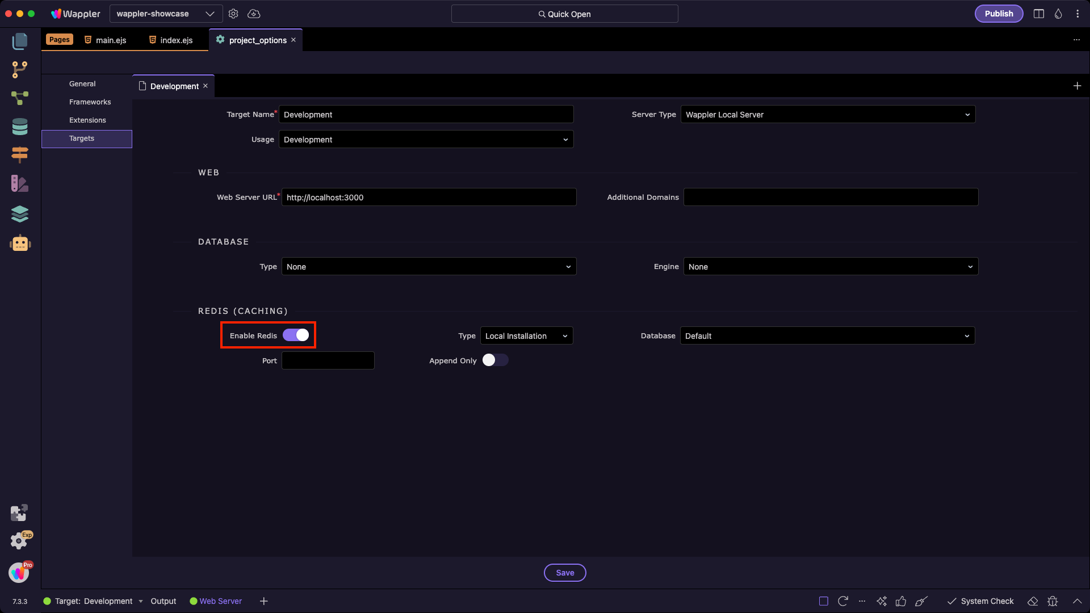Open the Database Engine dropdown

(830, 267)
